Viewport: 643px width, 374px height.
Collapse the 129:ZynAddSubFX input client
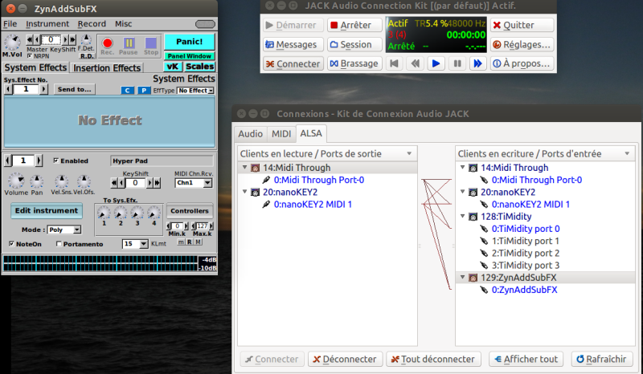pos(463,278)
